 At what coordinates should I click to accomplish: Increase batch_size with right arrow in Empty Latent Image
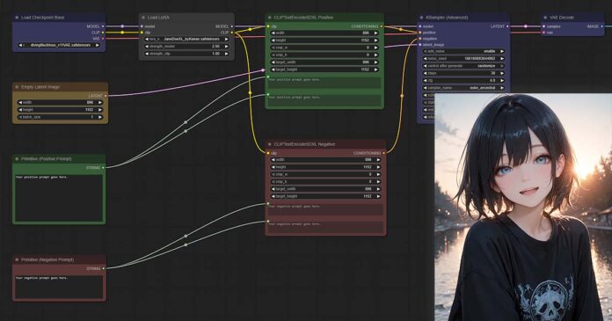click(100, 117)
